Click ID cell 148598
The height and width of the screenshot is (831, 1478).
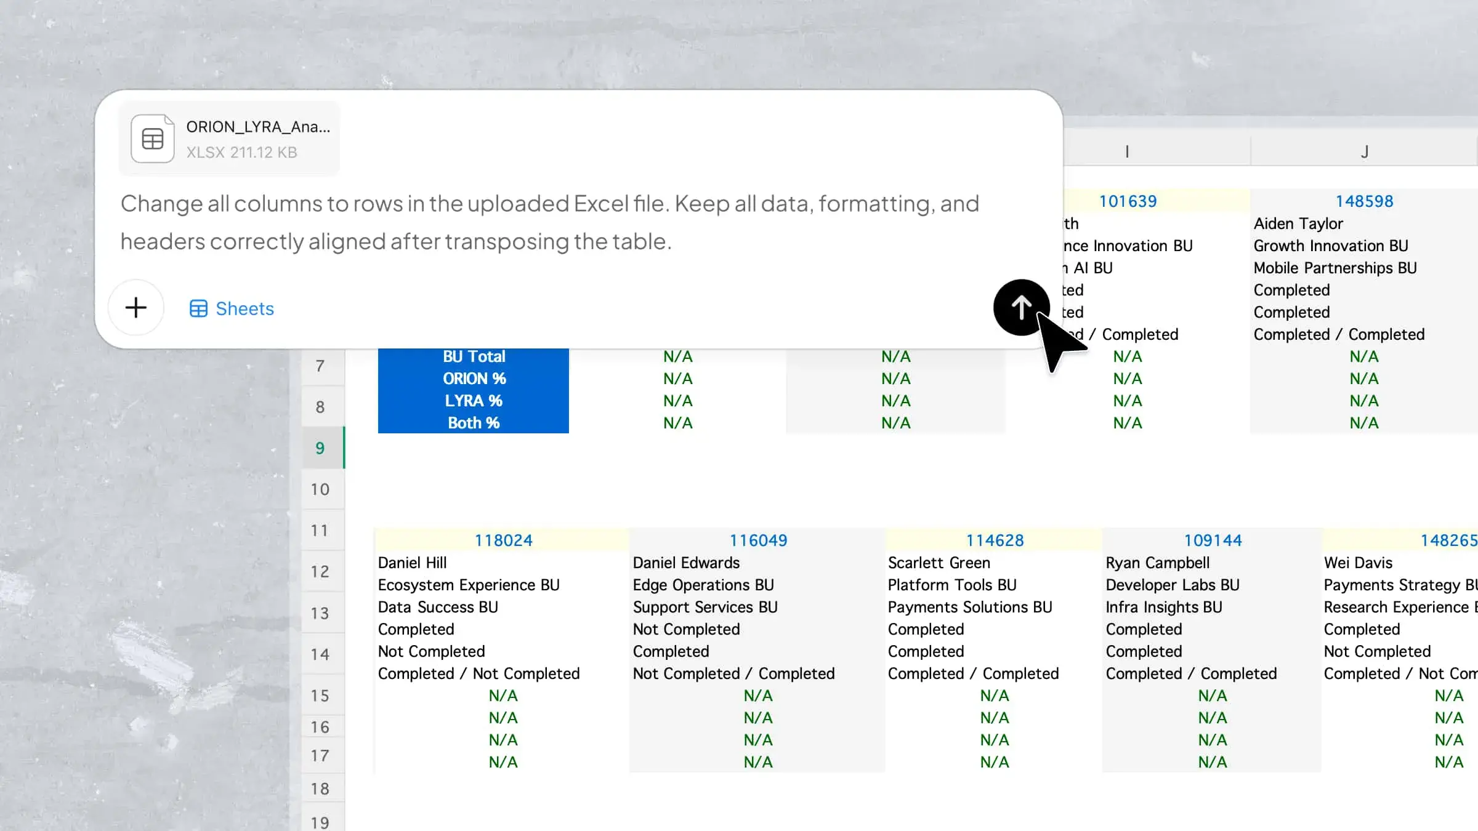(1364, 201)
